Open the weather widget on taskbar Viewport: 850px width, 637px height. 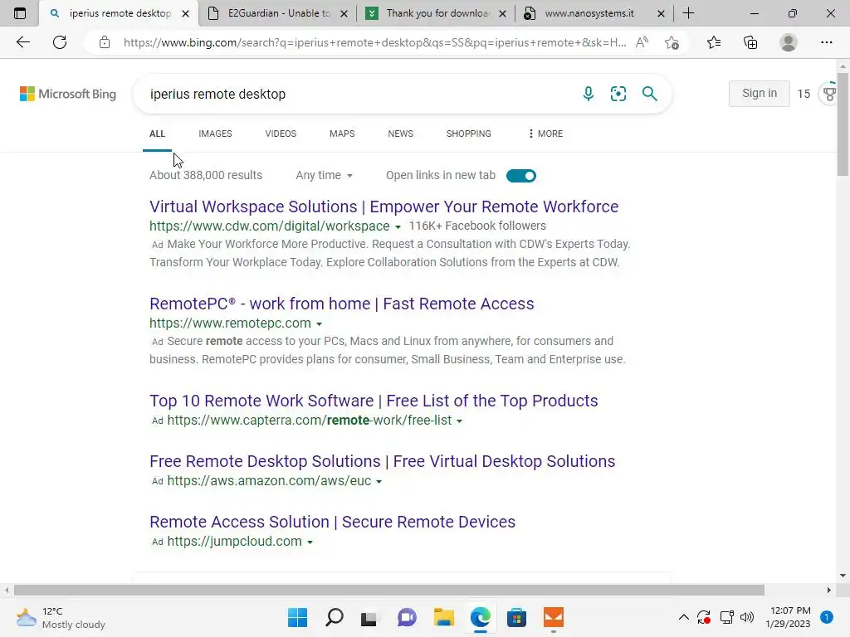61,617
